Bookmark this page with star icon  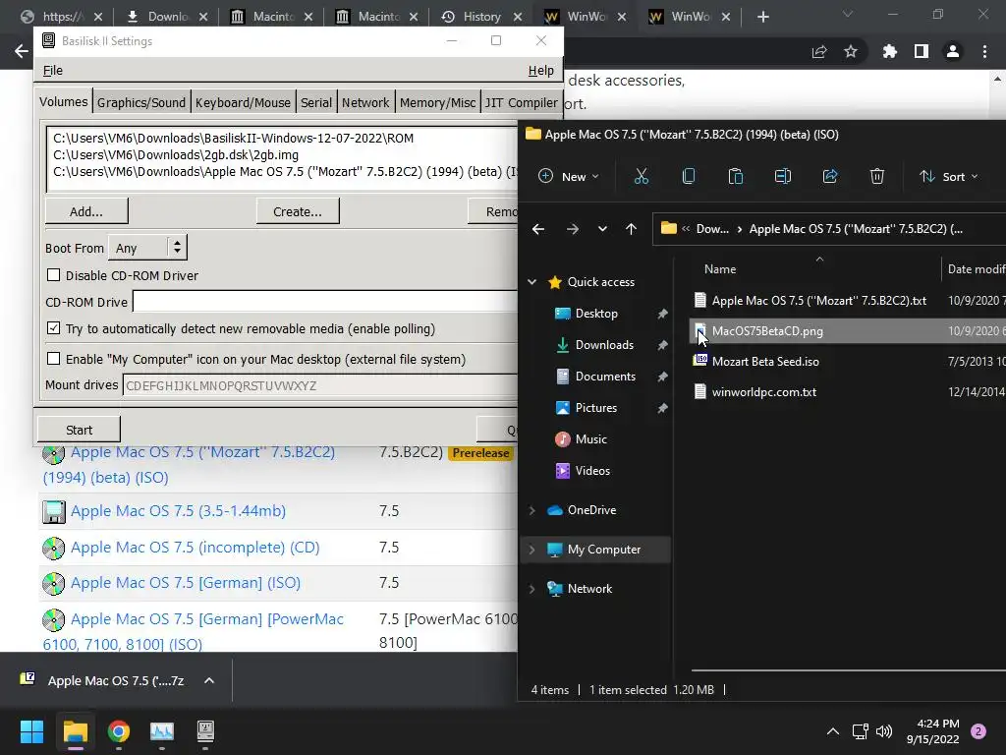click(851, 51)
